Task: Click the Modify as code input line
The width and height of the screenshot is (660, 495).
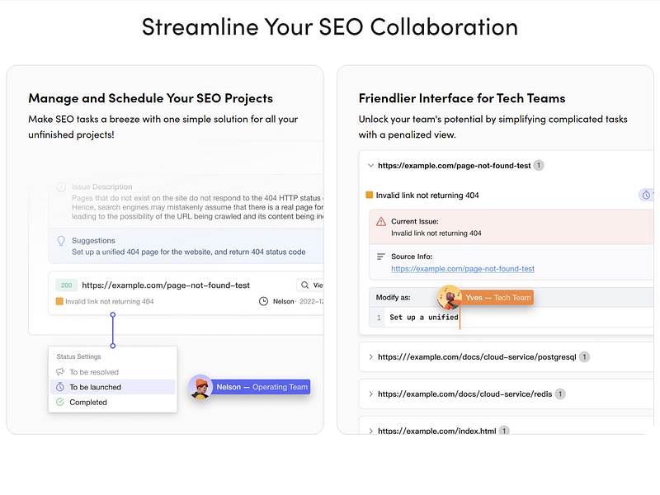Action: pyautogui.click(x=511, y=318)
